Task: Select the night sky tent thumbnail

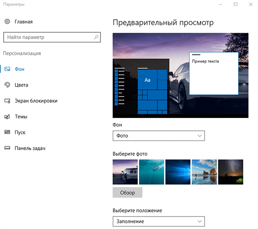Action: click(230, 172)
